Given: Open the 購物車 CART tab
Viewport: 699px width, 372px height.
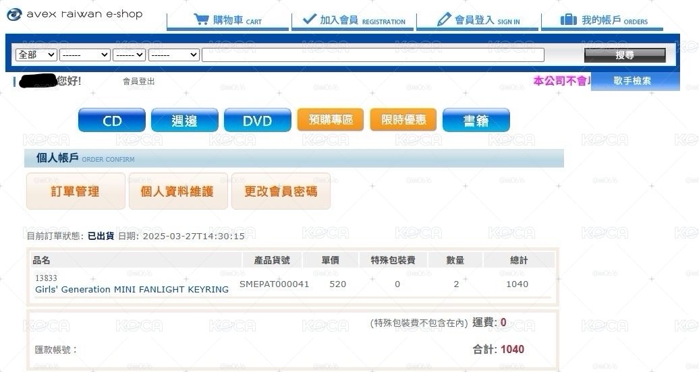Looking at the screenshot, I should (x=228, y=20).
